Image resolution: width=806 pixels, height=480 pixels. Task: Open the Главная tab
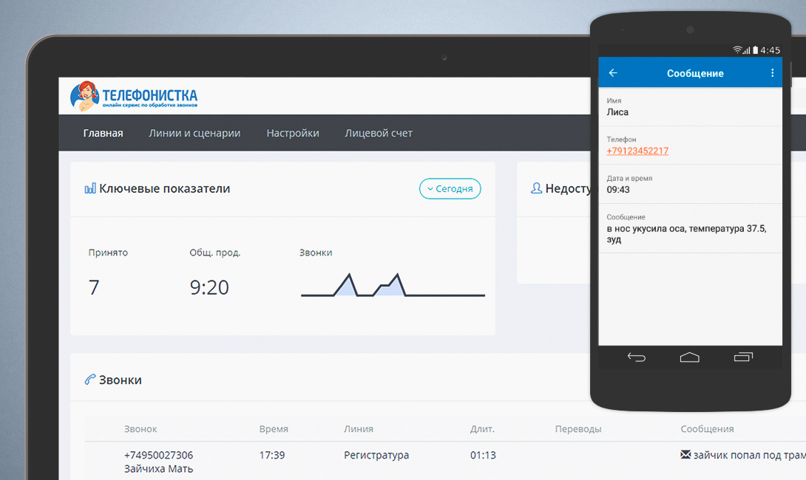coord(104,133)
